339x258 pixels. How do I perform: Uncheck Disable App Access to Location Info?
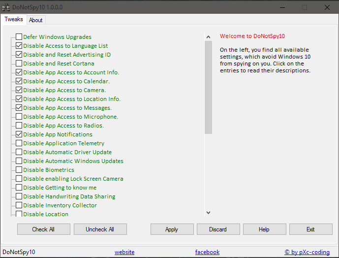click(19, 99)
